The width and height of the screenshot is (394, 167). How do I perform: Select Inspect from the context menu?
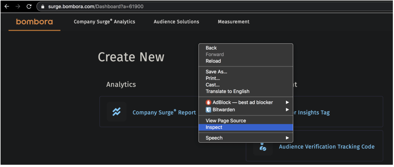point(214,127)
